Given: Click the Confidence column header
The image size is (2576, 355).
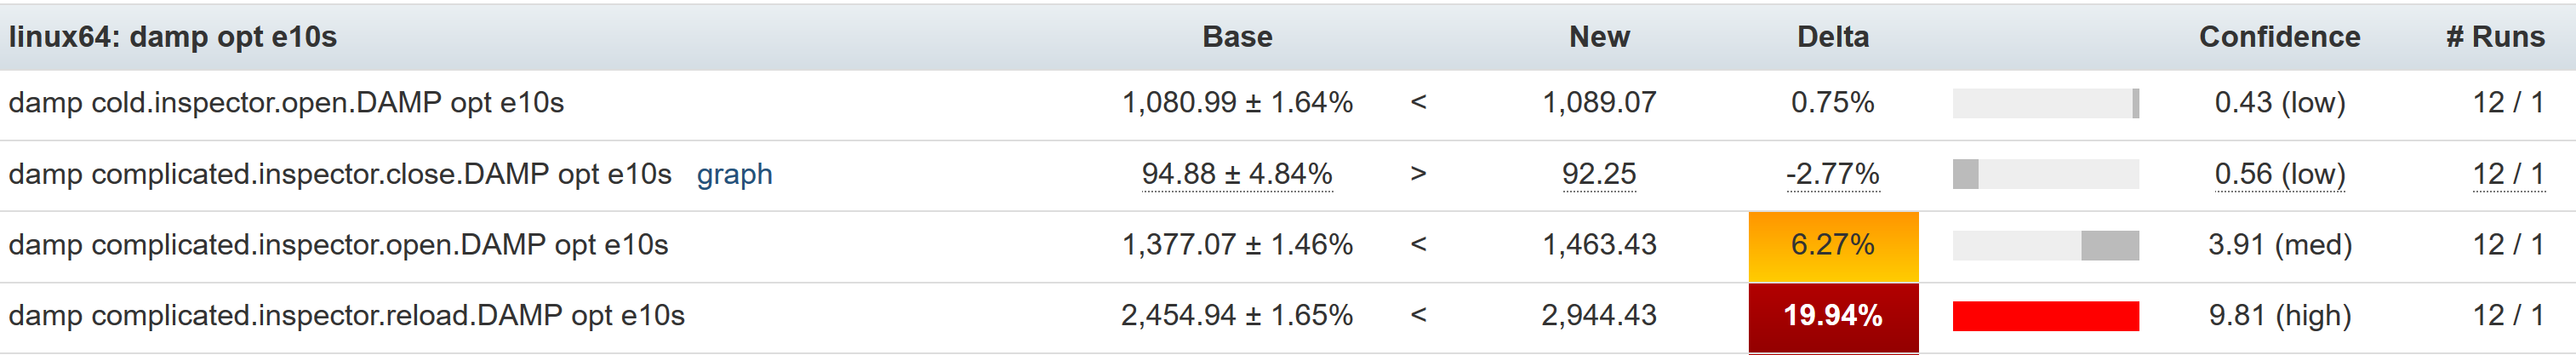Looking at the screenshot, I should tap(2279, 37).
